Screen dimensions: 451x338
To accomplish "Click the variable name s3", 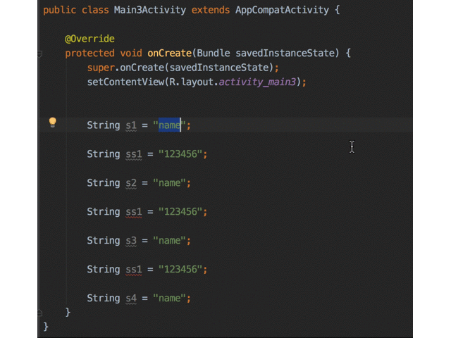I will 131,241.
